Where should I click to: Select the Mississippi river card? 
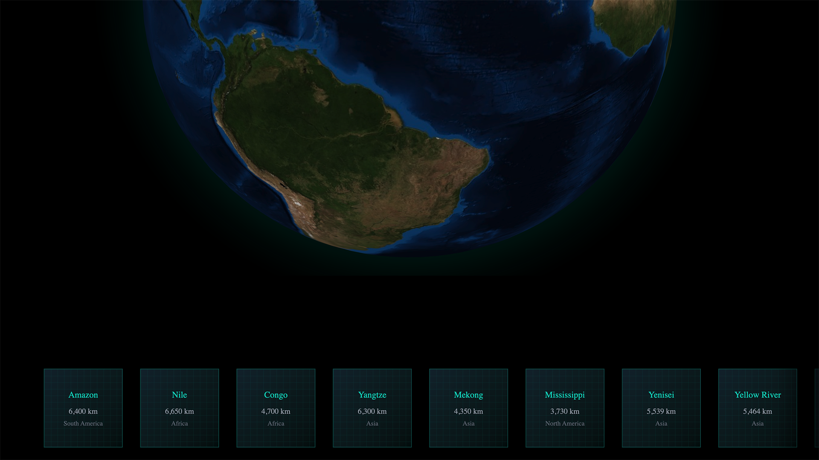565,407
